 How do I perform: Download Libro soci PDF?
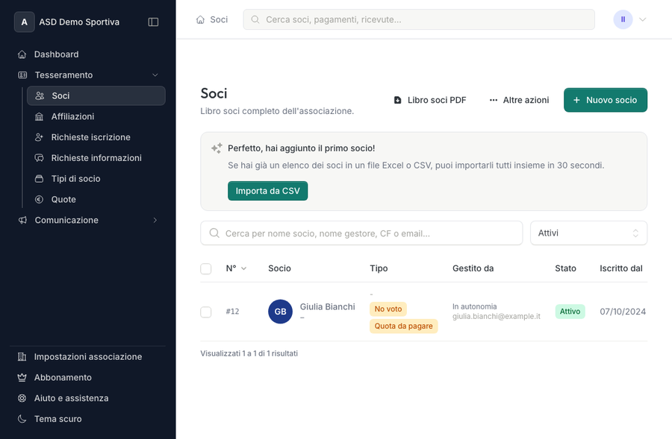pyautogui.click(x=430, y=100)
